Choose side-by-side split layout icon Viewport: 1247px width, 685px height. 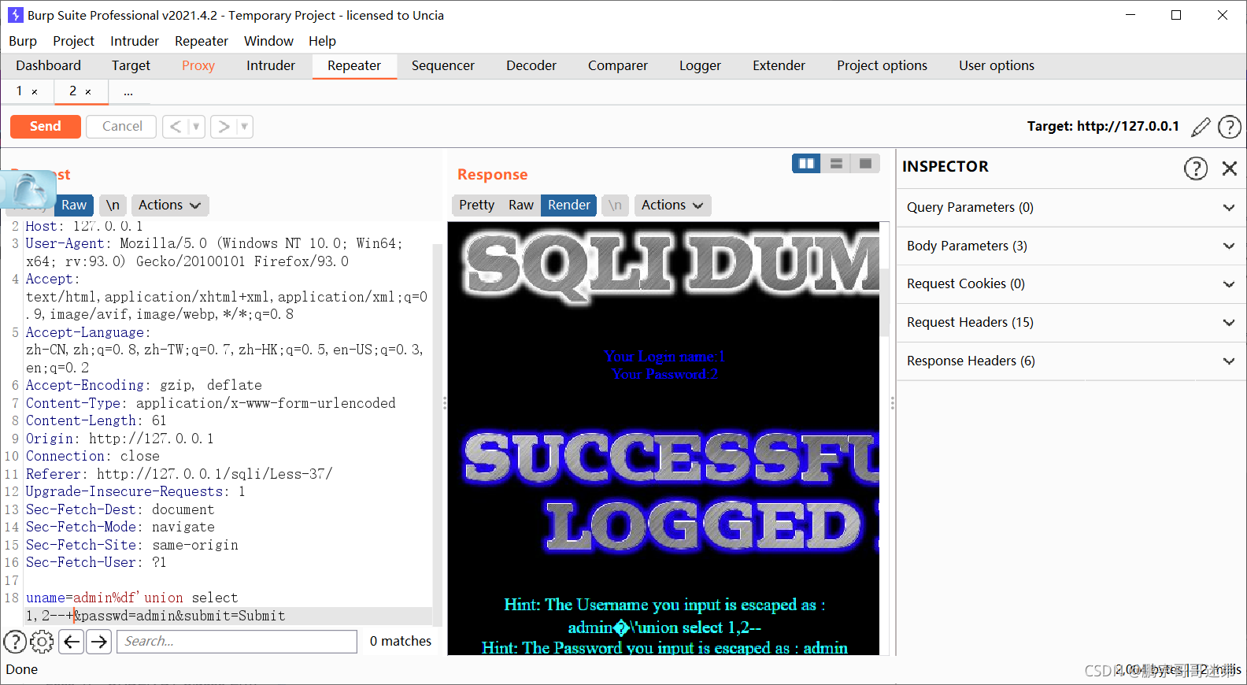coord(806,163)
